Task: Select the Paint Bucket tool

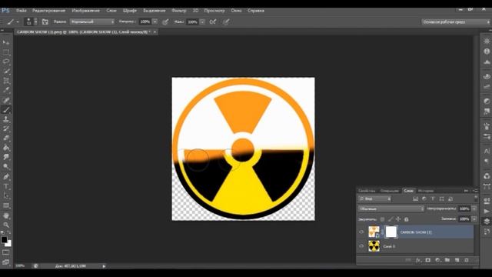Action: pyautogui.click(x=6, y=148)
